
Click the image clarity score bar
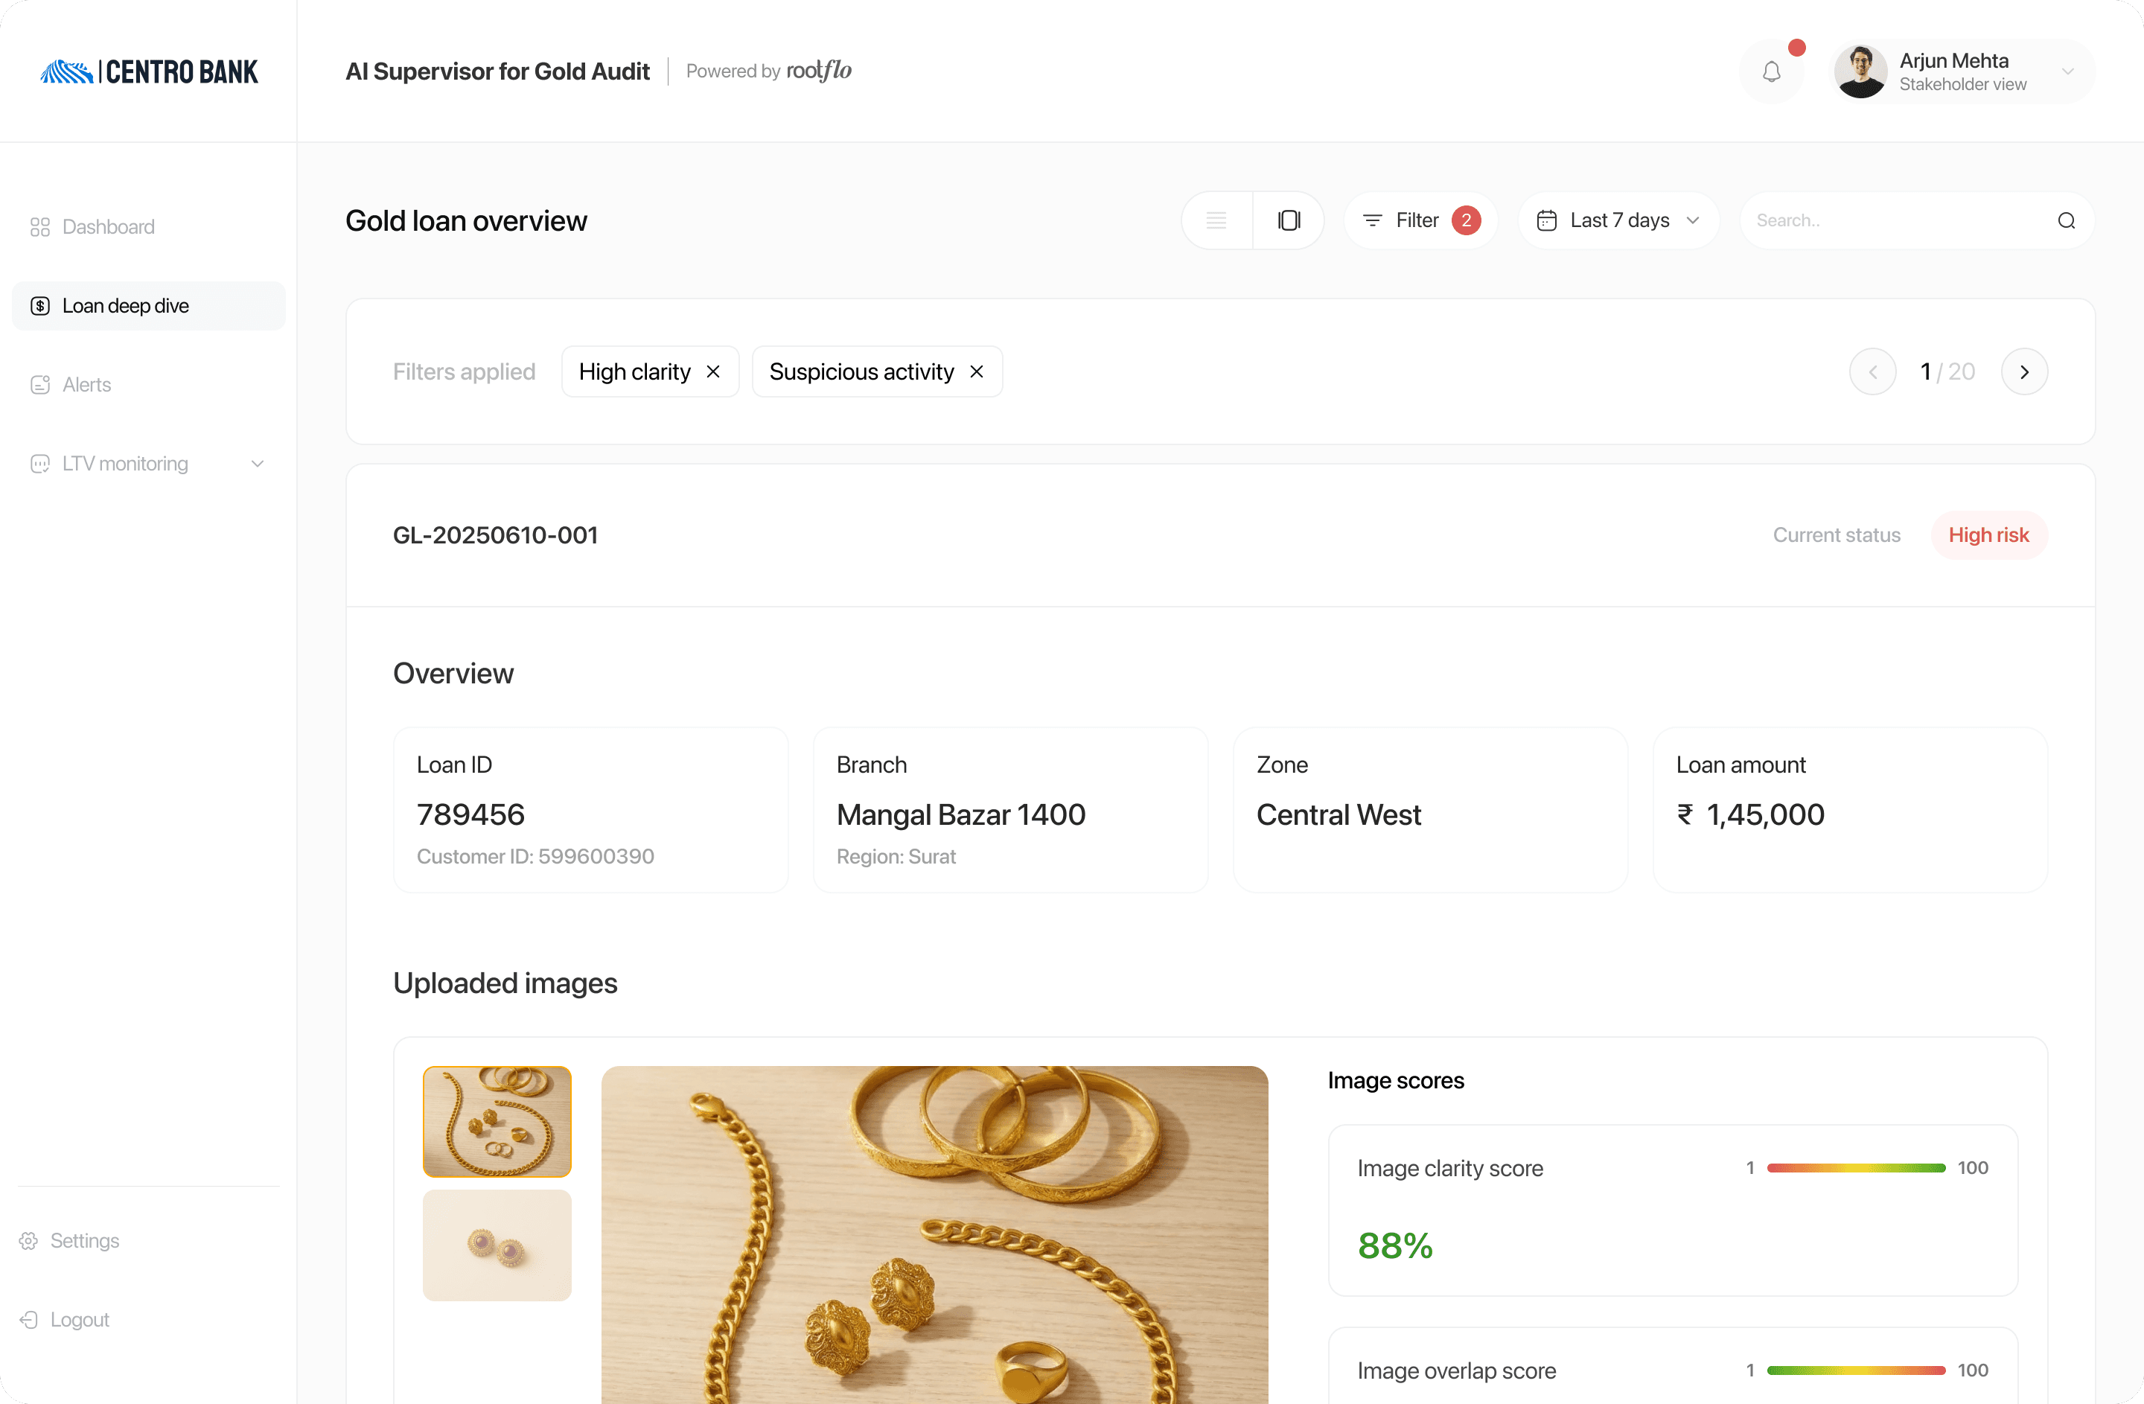[1856, 1168]
